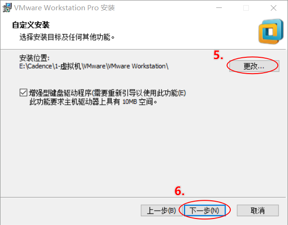
Task: Close the VMware Workstation Pro installer
Action: (x=273, y=8)
